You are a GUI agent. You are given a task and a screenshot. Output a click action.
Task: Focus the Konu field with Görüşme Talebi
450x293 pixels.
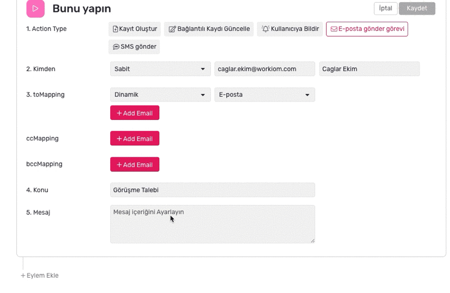tap(213, 190)
